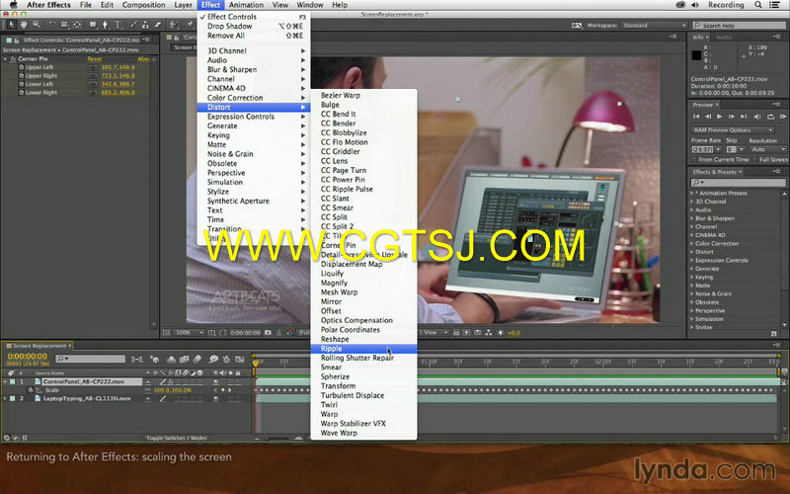Select the Roto Brush tool

pyautogui.click(x=174, y=24)
